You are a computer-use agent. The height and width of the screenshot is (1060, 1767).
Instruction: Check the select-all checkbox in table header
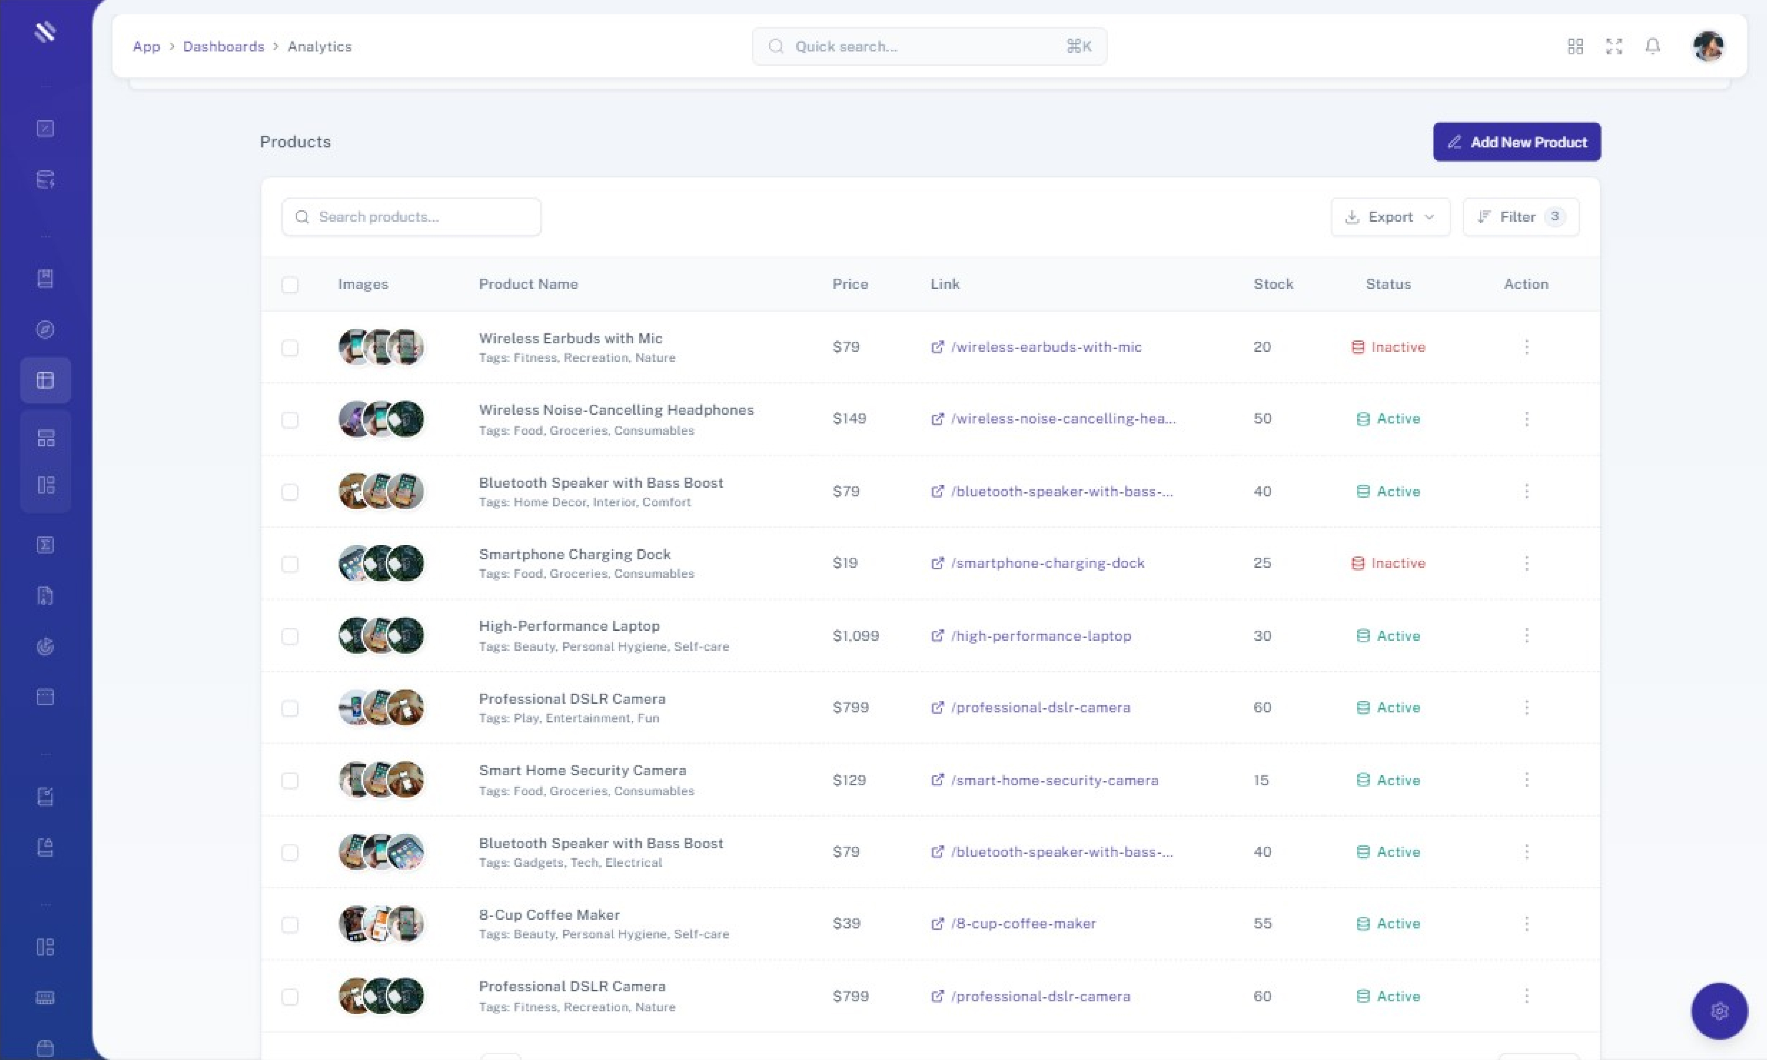point(289,285)
